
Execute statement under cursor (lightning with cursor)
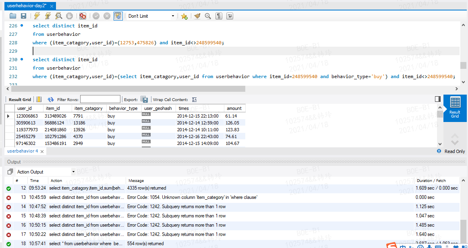[x=48, y=16]
